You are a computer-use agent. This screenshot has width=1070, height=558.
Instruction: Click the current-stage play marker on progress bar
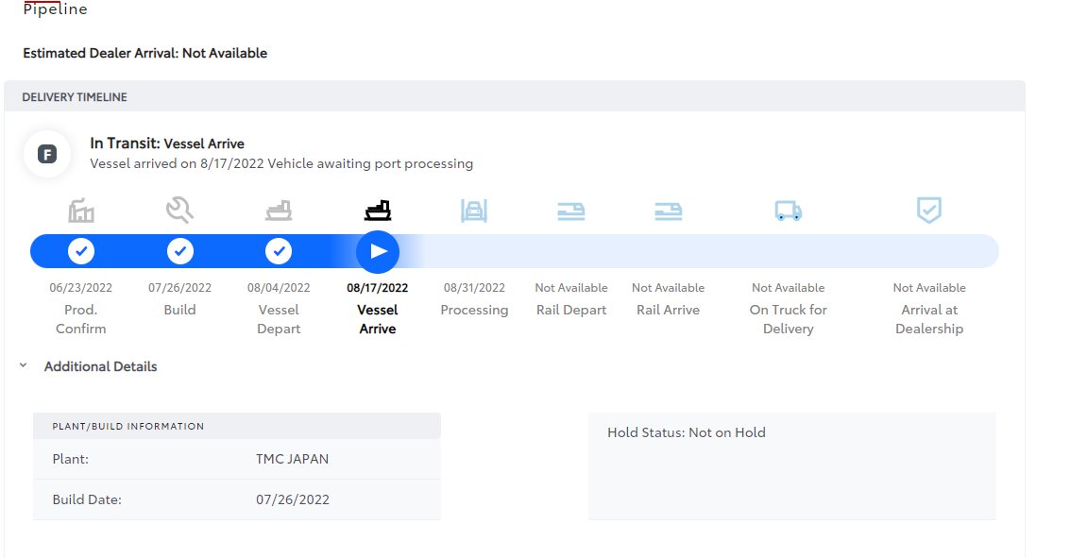[378, 252]
